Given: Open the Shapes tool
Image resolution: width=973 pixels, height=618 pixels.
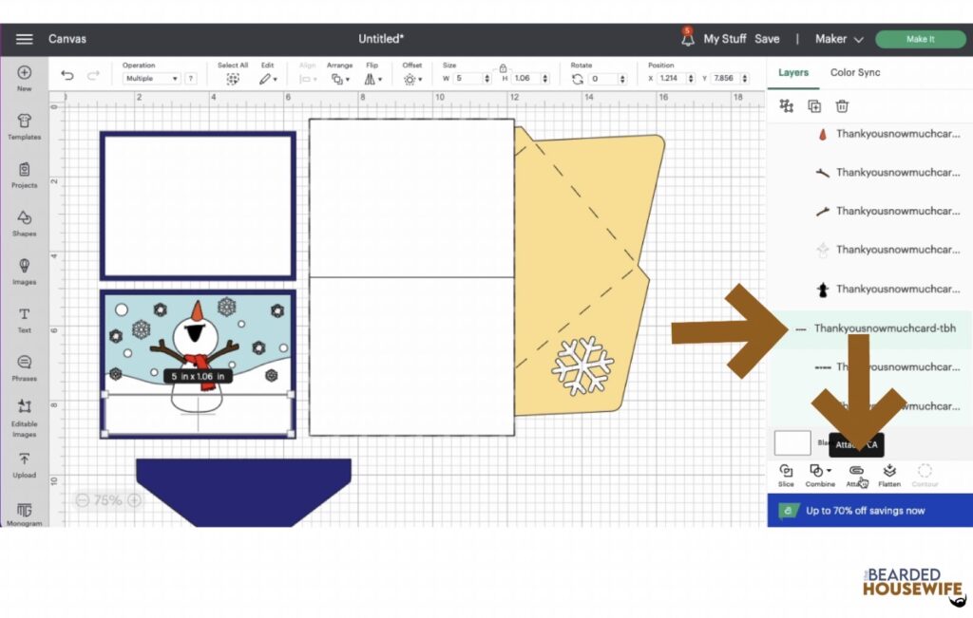Looking at the screenshot, I should point(24,224).
